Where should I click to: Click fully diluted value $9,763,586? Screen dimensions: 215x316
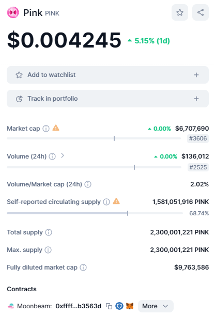pos(192,267)
